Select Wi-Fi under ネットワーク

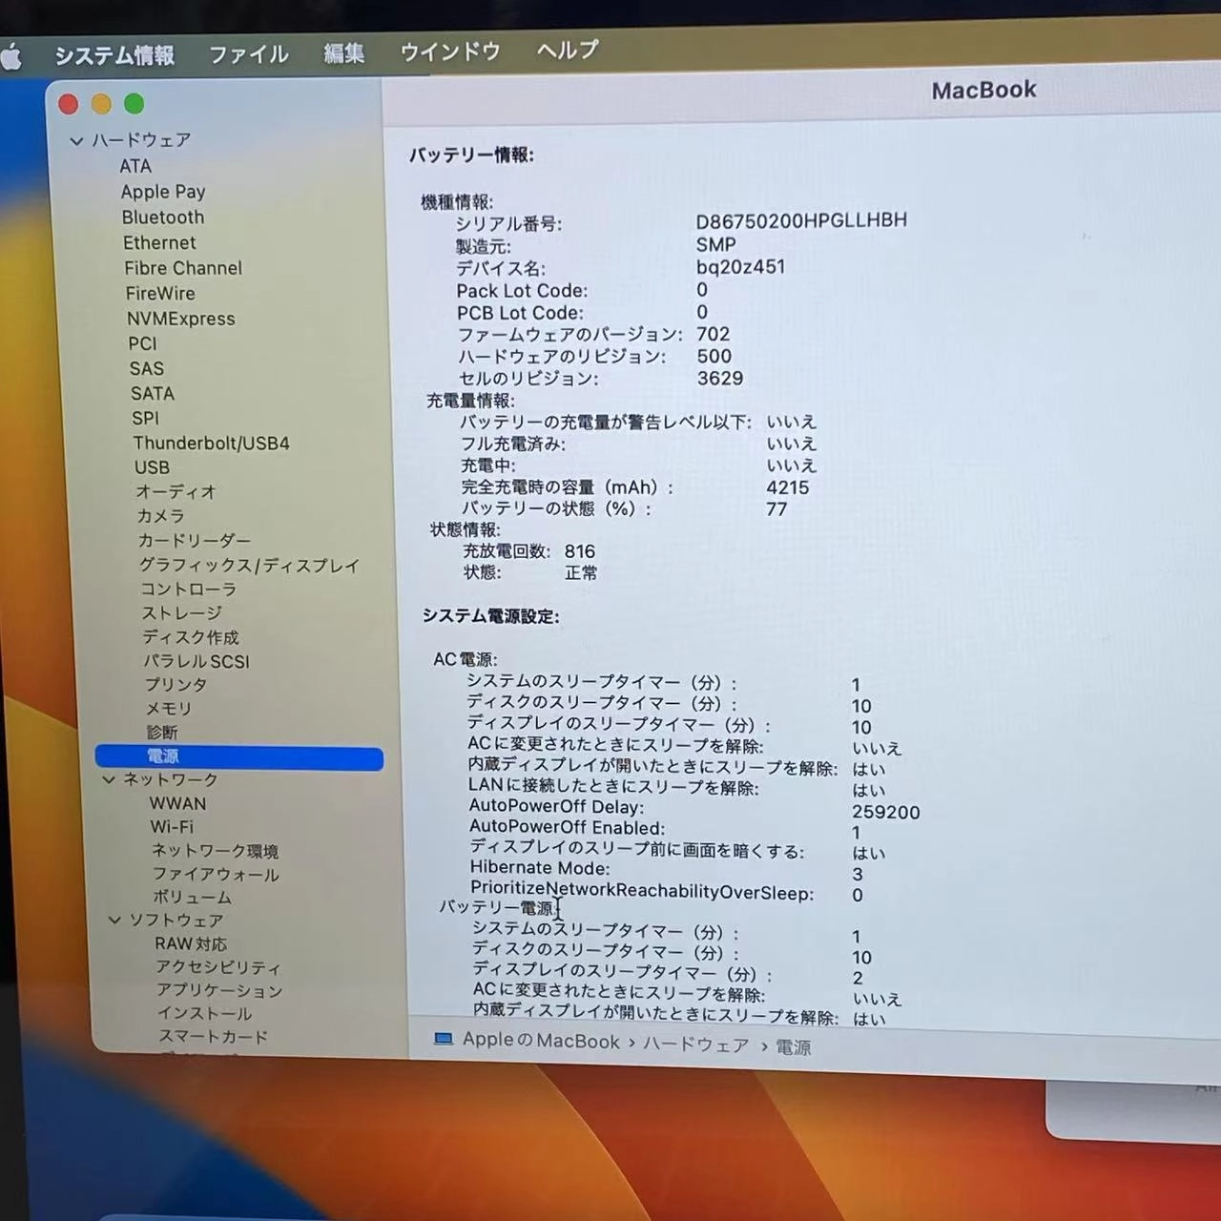172,827
